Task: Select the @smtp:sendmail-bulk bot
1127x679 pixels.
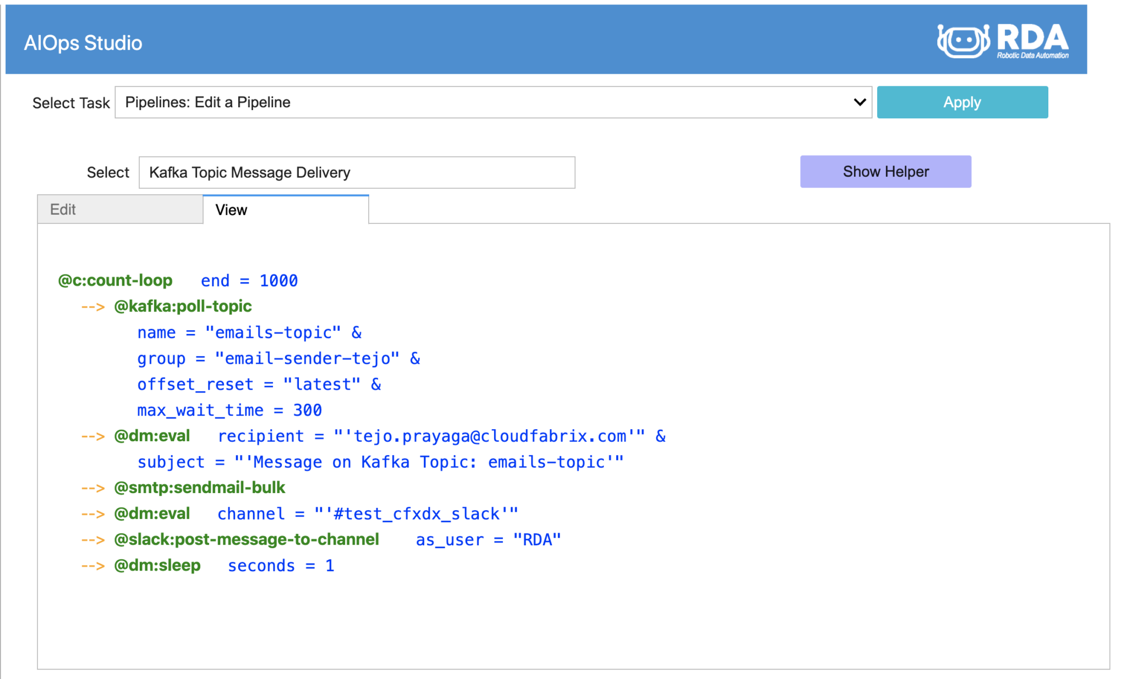Action: click(x=199, y=487)
